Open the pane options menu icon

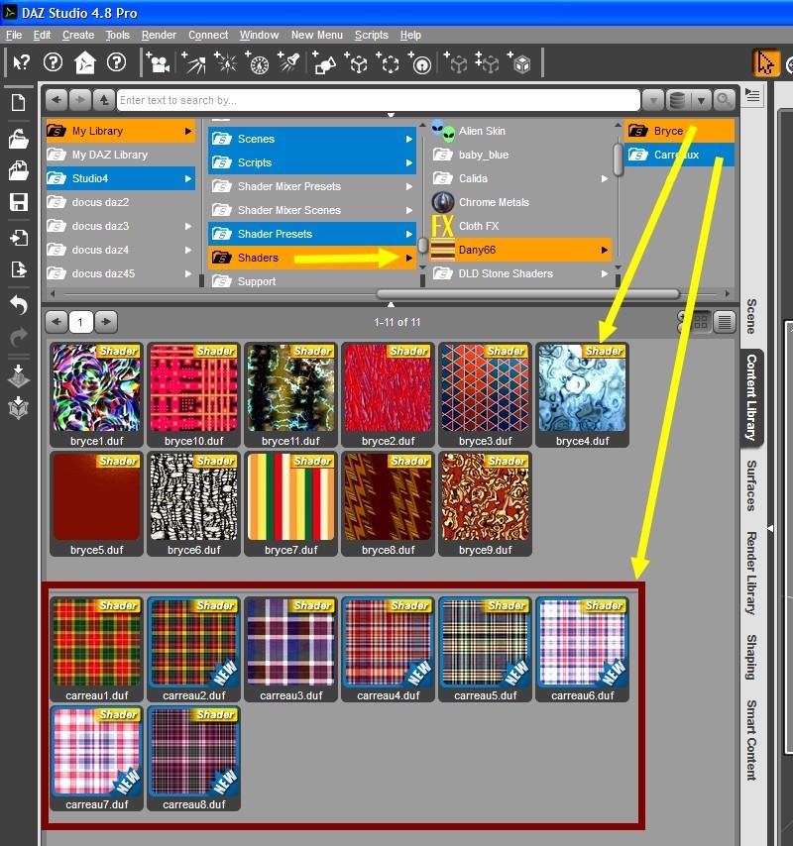click(x=752, y=96)
